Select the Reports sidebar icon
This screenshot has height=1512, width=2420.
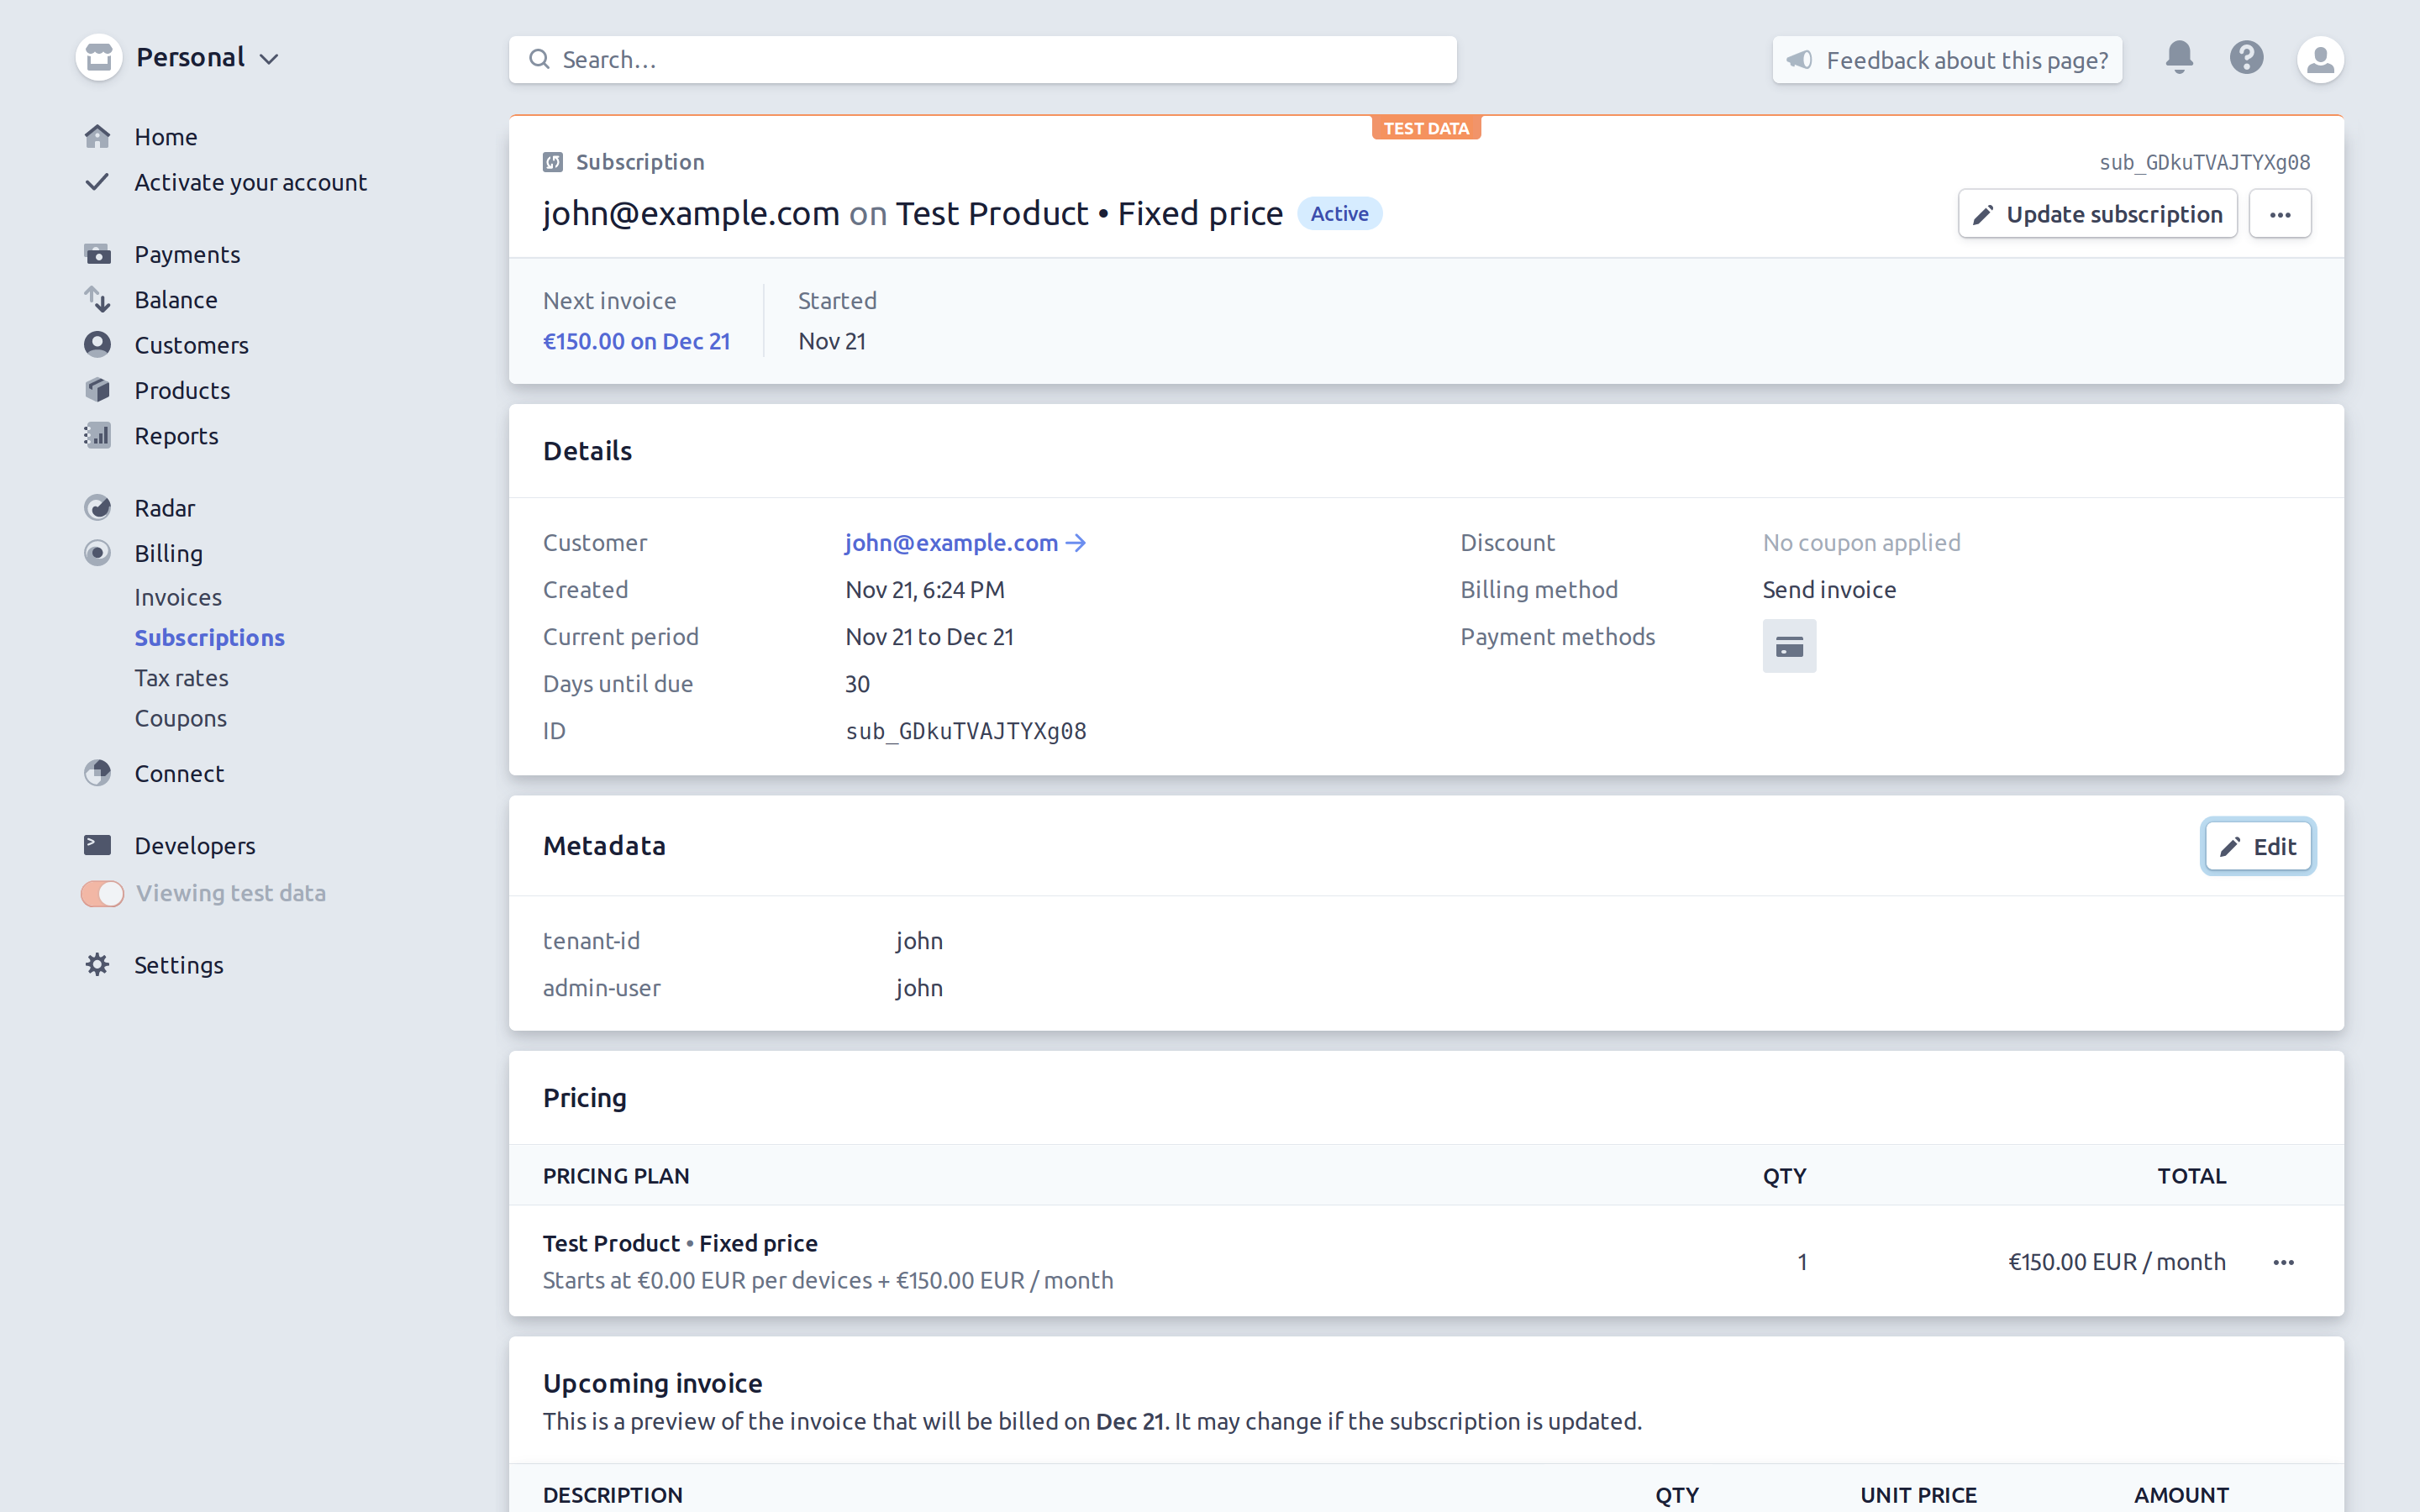(x=97, y=435)
